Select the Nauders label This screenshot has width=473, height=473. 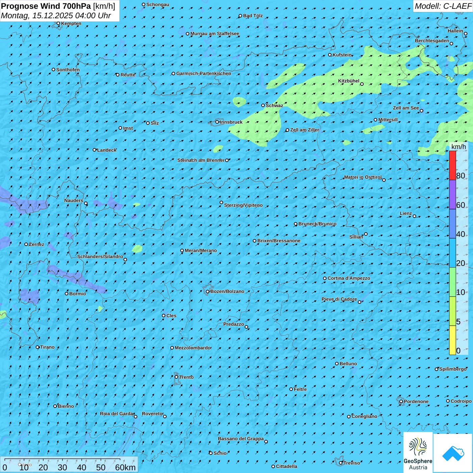click(74, 200)
